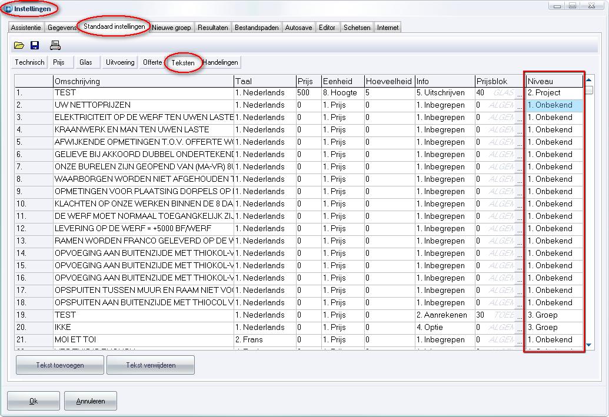Open Prijsblok browse button for UW NETTOPRIJZEN row

click(520, 106)
